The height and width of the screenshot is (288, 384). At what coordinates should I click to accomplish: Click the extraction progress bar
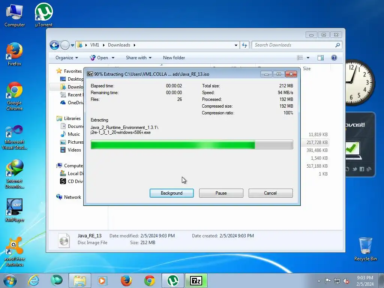(192, 144)
